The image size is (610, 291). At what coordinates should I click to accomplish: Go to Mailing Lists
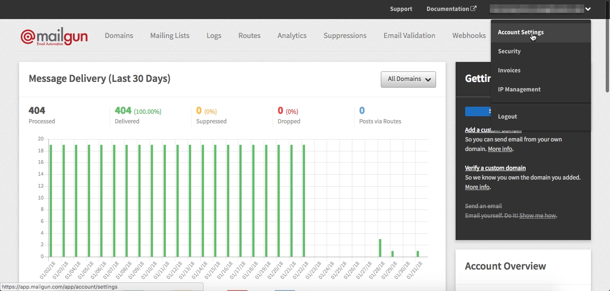170,35
